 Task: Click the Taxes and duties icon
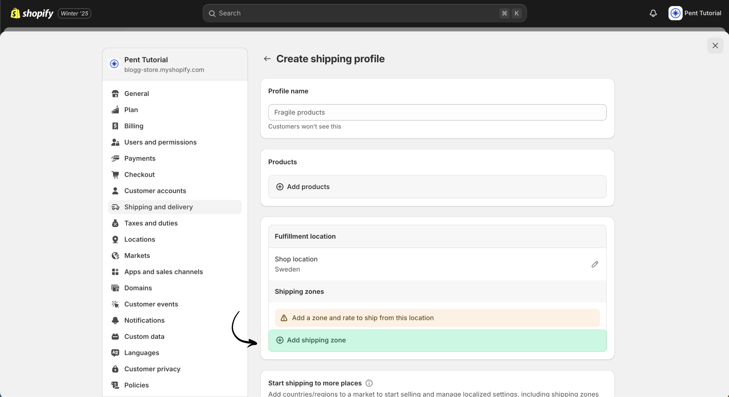(x=115, y=223)
